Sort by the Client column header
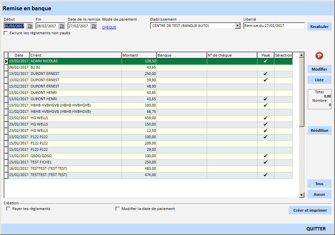This screenshot has height=235, width=335. 75,55
